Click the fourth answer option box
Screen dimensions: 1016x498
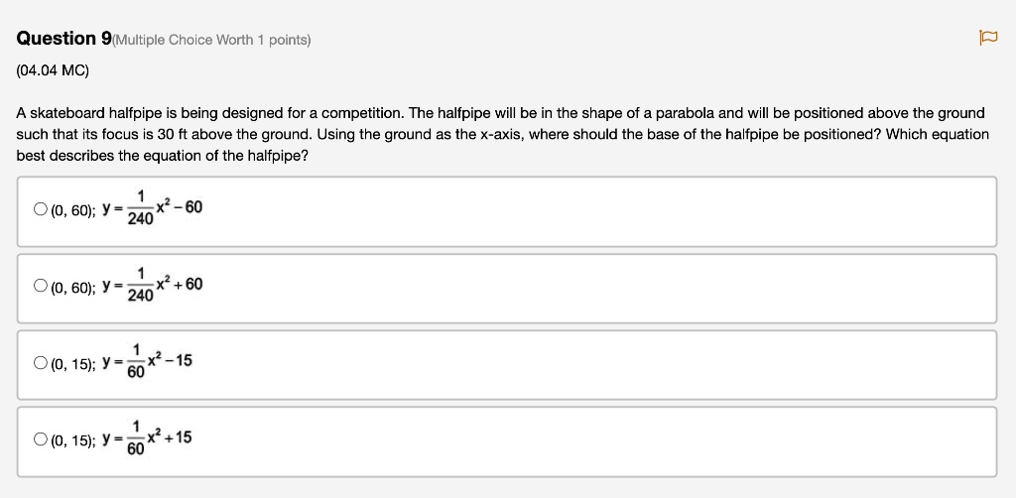click(x=507, y=442)
